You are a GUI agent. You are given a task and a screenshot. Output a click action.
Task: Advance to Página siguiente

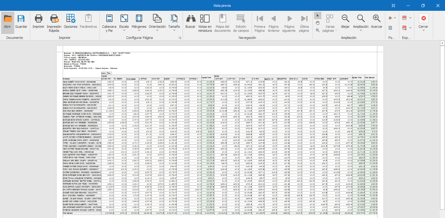(x=289, y=23)
